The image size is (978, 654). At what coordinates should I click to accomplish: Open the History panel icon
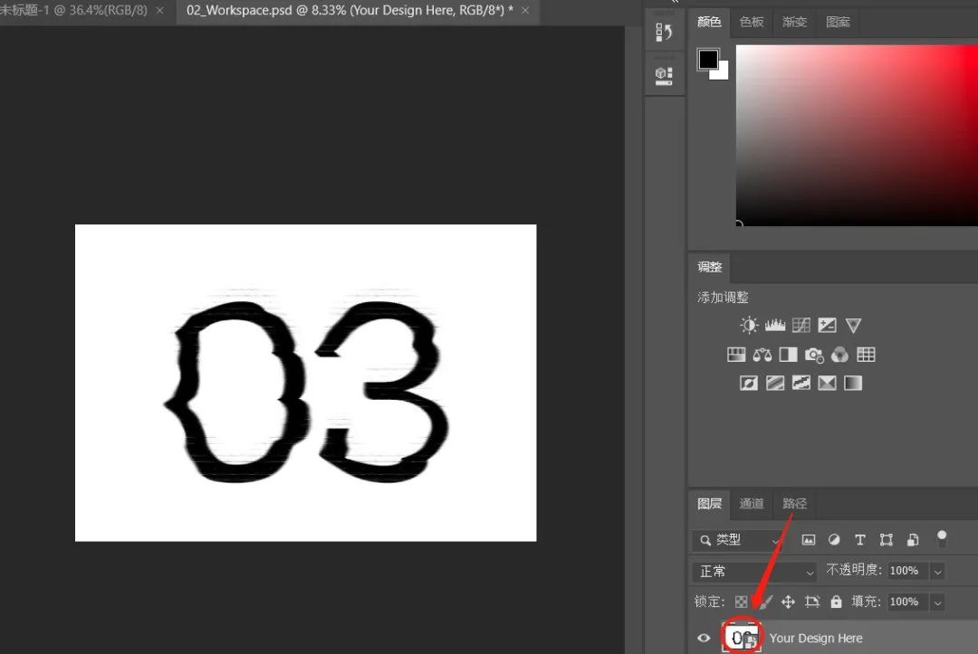tap(664, 33)
